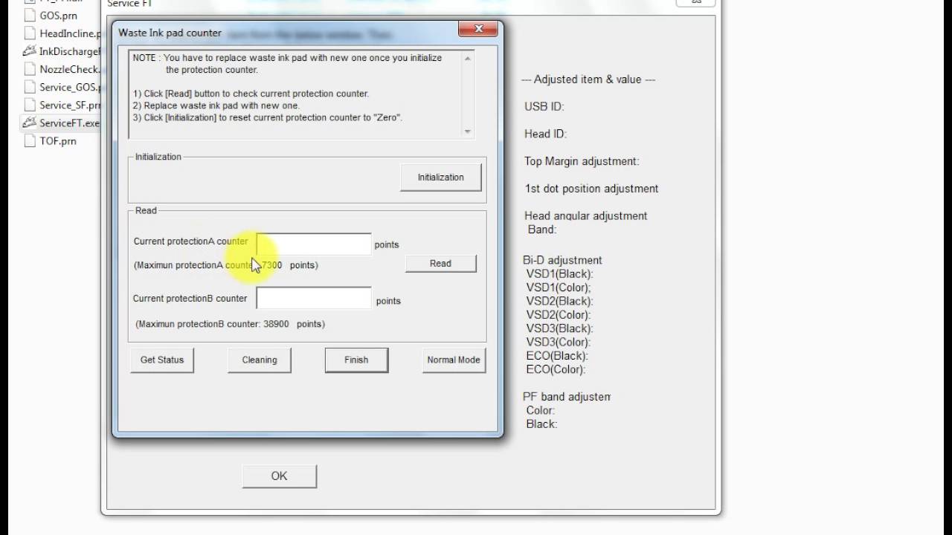Image resolution: width=952 pixels, height=535 pixels.
Task: Click the 'Head angular adjustment' text
Action: pyautogui.click(x=586, y=215)
